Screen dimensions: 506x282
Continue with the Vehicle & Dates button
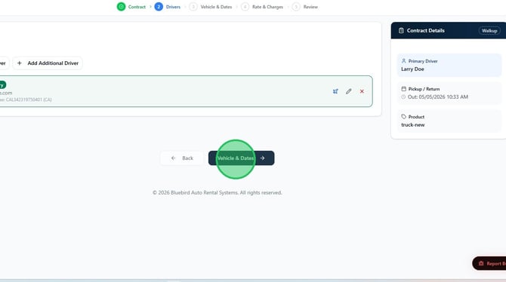242,158
